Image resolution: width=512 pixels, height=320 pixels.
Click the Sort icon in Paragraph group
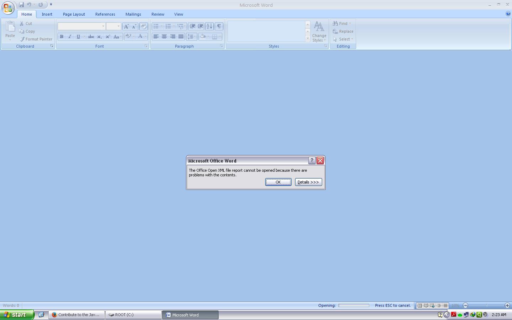209,26
